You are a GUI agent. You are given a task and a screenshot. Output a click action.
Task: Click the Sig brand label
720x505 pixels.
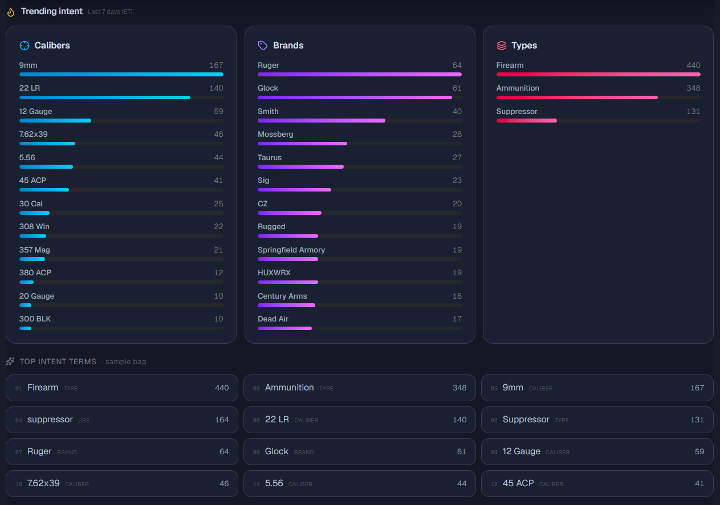coord(263,181)
